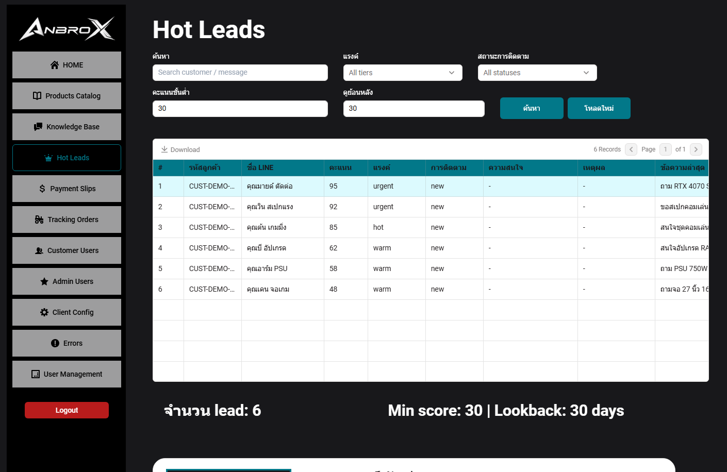Screen dimensions: 727x472
Task: Open Products Catalog page
Action: [67, 96]
